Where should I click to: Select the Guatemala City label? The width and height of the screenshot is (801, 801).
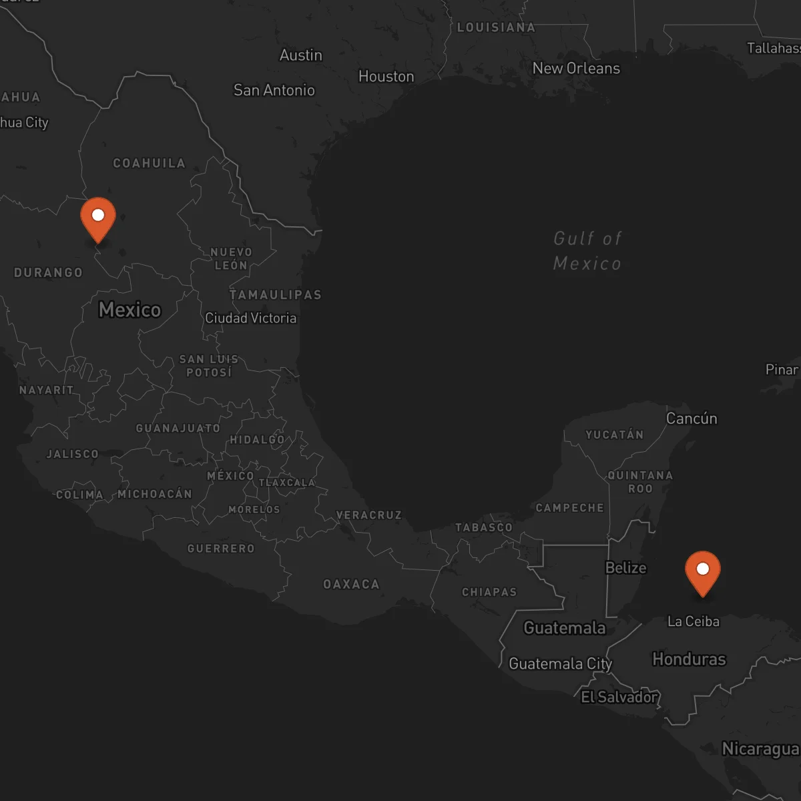point(560,664)
